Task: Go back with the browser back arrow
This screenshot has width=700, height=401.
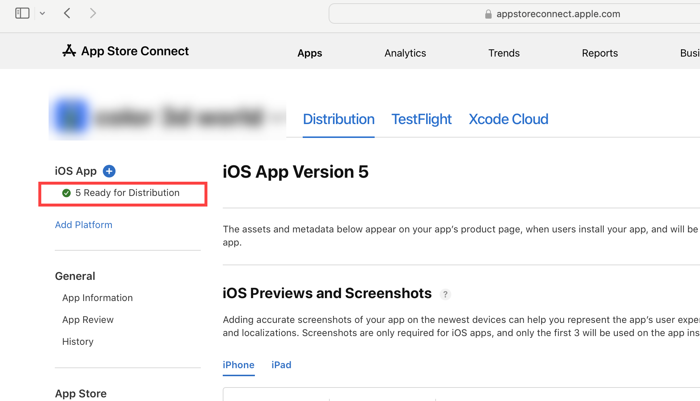Action: coord(67,14)
